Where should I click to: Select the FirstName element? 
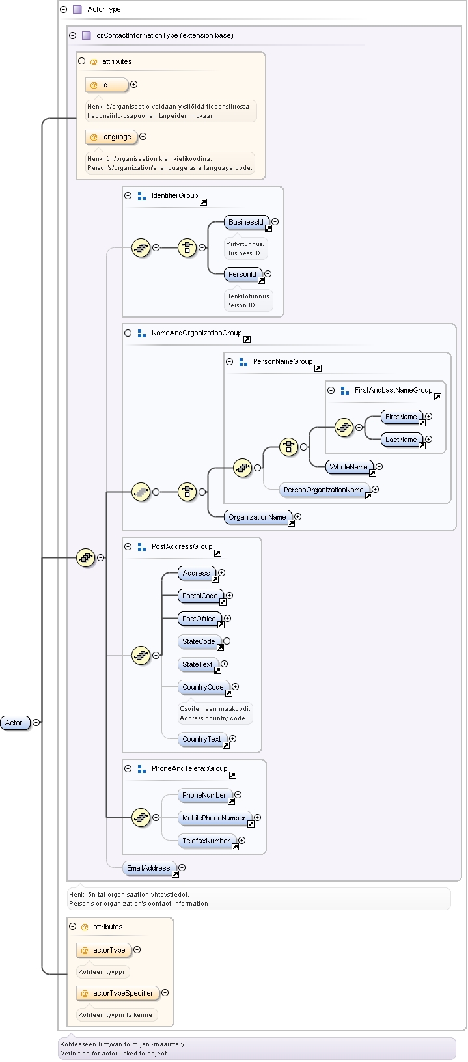click(401, 417)
